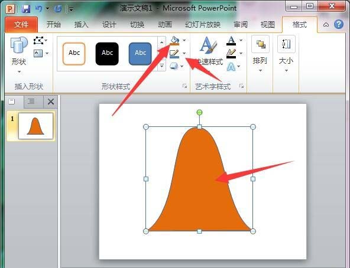The width and height of the screenshot is (350, 268).
Task: Switch to the Outline pane tab
Action: point(32,102)
